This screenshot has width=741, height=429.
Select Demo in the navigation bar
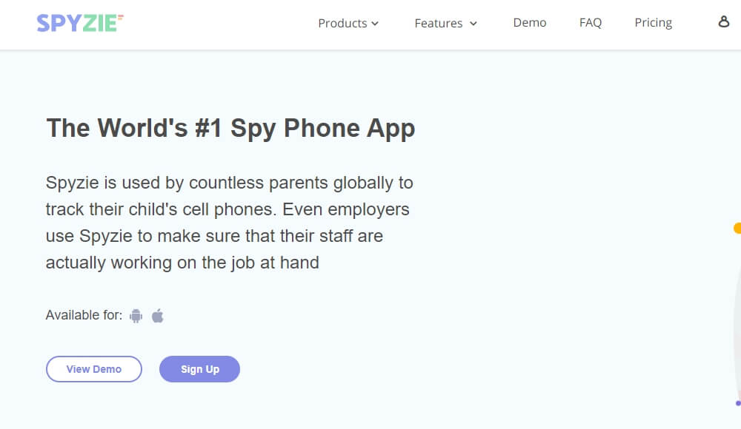tap(529, 22)
